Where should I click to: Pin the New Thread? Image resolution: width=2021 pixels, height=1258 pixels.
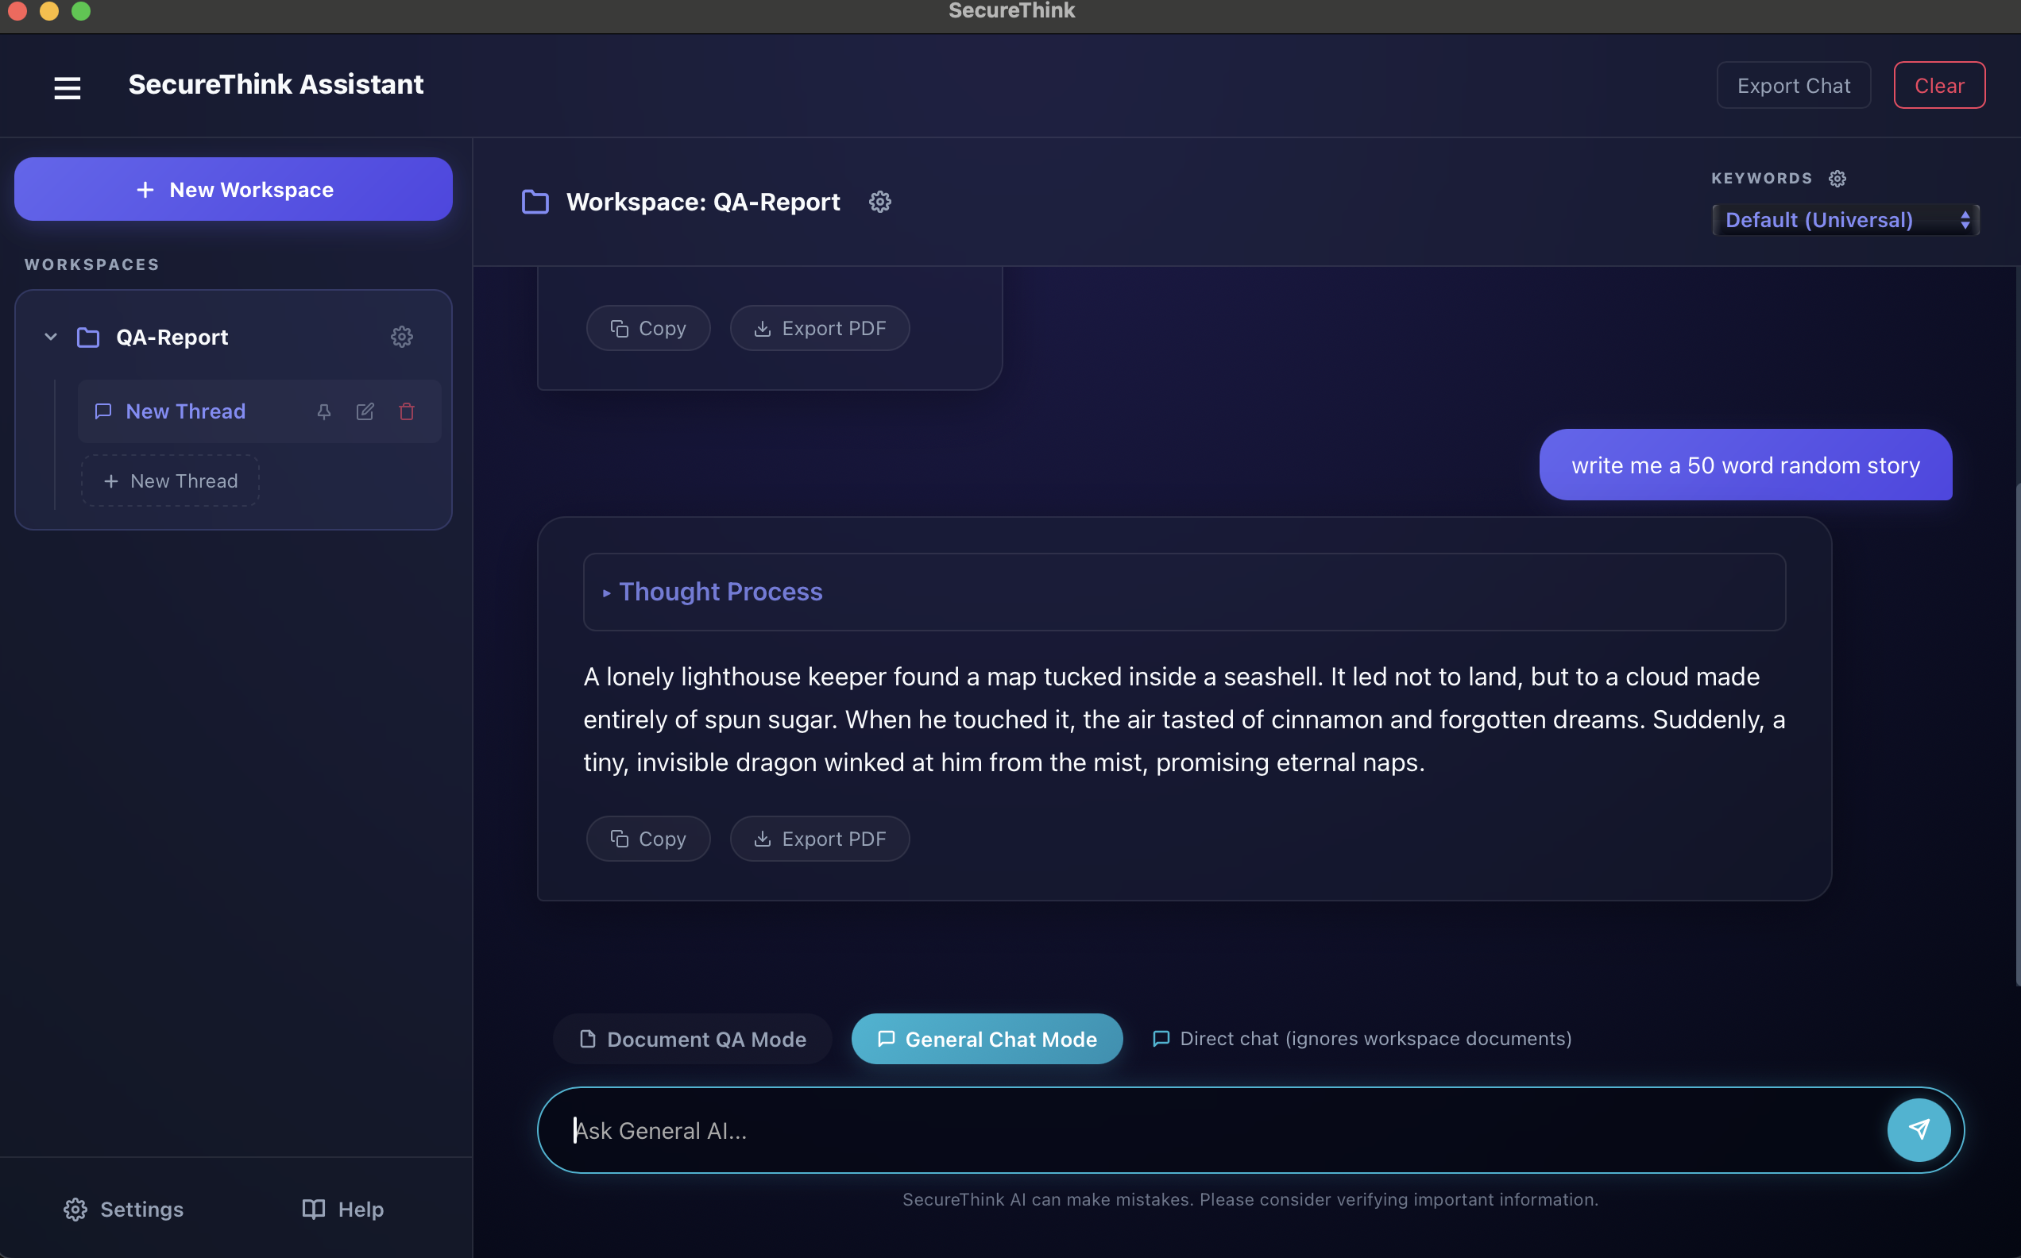(x=323, y=411)
